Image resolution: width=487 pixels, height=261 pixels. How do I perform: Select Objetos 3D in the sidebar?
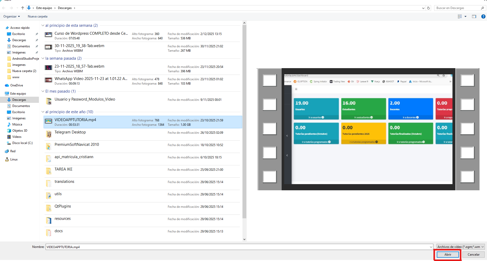(x=20, y=131)
